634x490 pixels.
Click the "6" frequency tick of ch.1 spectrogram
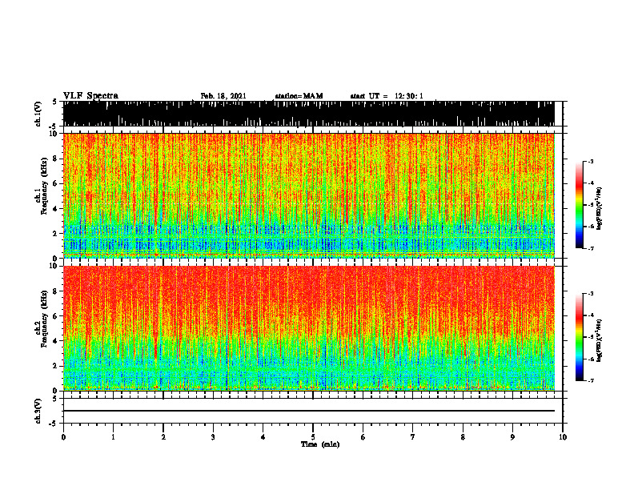56,183
